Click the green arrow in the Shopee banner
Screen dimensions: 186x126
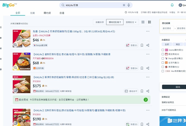(146, 100)
